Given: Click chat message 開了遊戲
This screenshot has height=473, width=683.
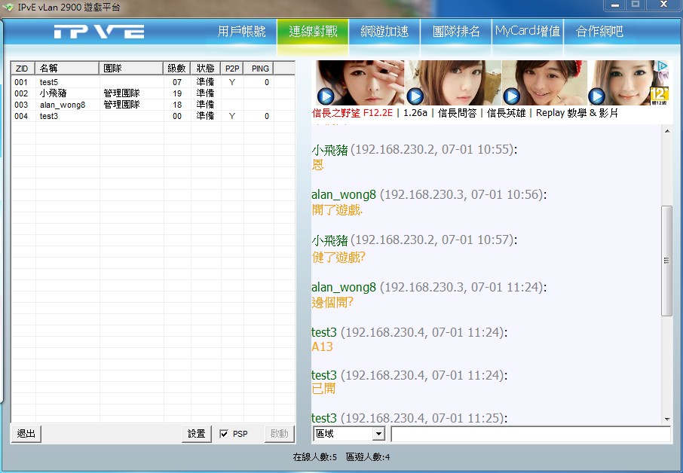Looking at the screenshot, I should pyautogui.click(x=337, y=210).
